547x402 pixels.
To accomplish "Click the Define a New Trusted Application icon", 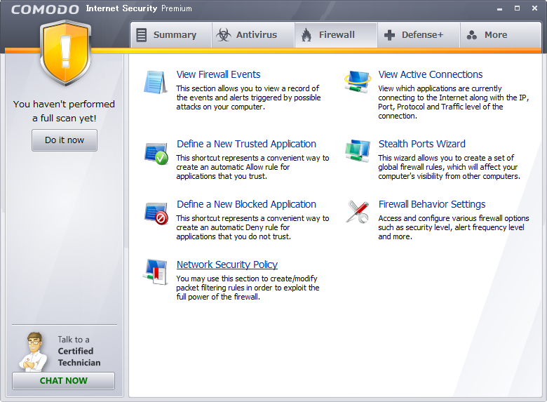I will (x=155, y=152).
